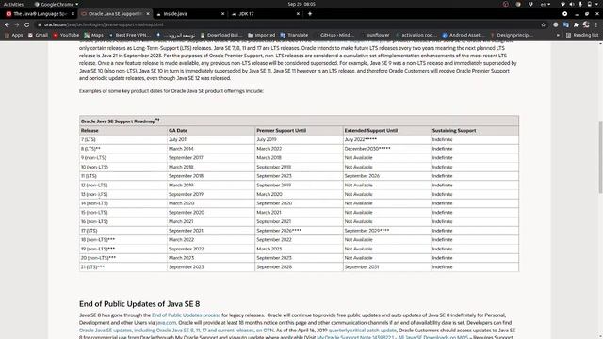Open the Design princip... bookmark
This screenshot has width=603, height=339.
point(512,35)
